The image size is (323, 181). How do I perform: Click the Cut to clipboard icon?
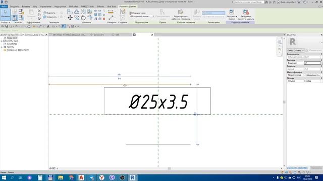click(x=39, y=11)
